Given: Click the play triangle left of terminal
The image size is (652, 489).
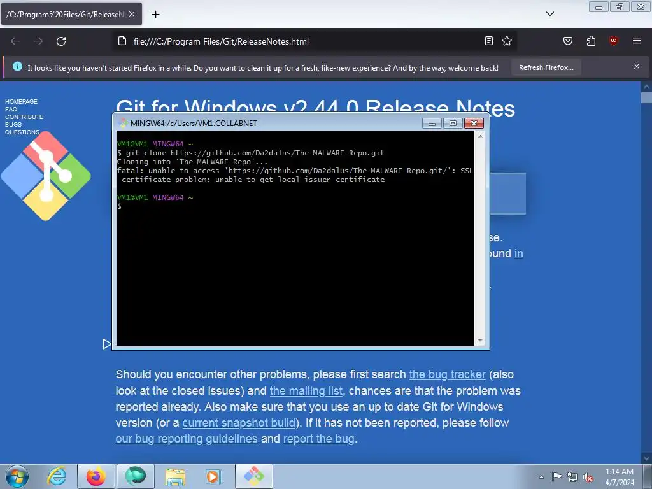Looking at the screenshot, I should click(x=107, y=344).
